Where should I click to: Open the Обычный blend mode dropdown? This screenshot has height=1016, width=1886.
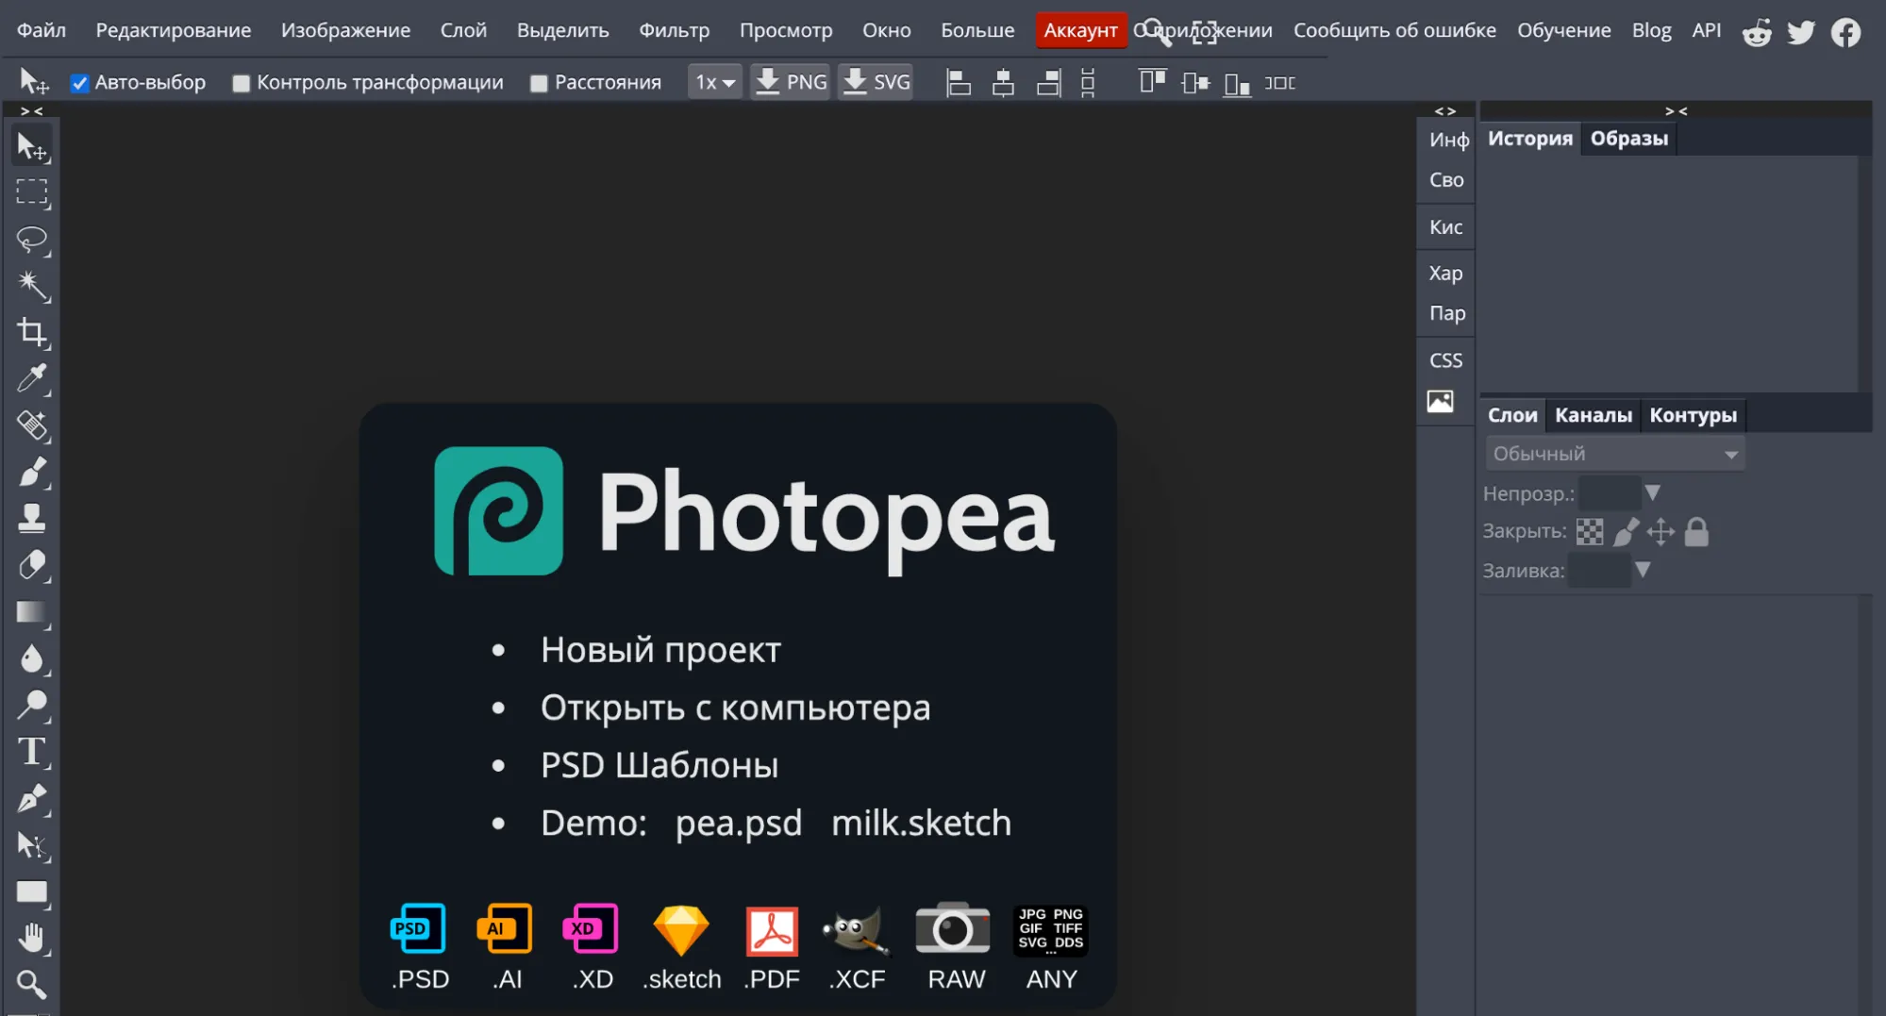click(x=1614, y=454)
